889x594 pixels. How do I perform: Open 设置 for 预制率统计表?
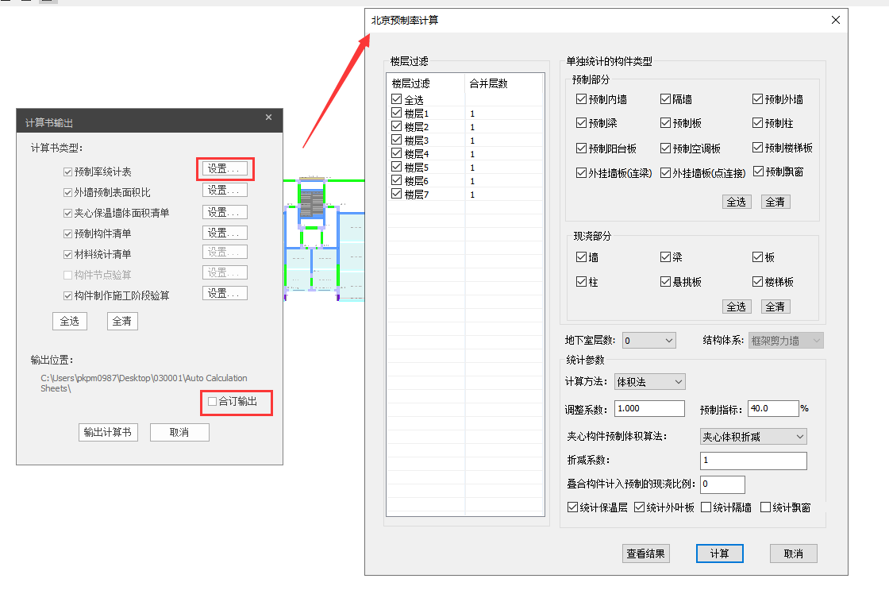click(225, 169)
